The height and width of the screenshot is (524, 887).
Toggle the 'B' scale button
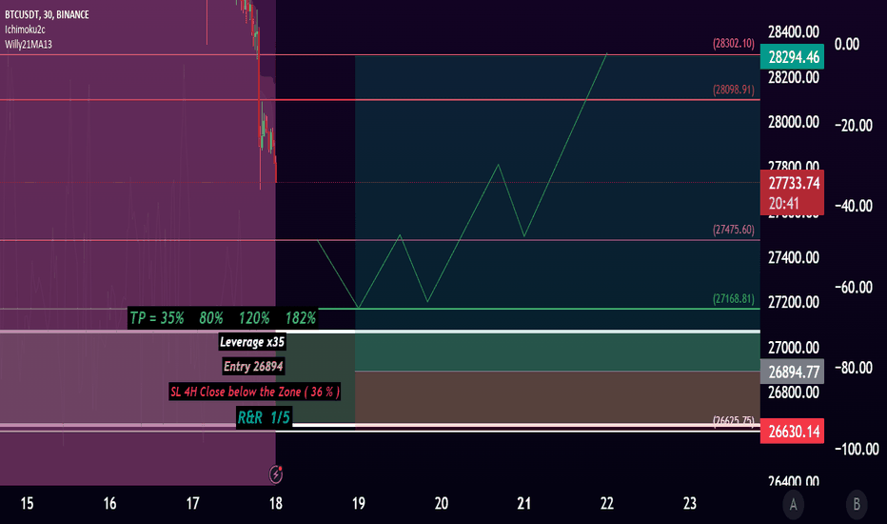(857, 504)
